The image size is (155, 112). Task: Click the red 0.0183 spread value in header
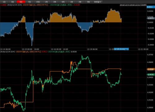77,5
